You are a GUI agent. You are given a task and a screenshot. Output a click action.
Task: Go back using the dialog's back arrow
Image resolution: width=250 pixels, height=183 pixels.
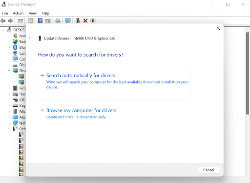[x=30, y=38]
